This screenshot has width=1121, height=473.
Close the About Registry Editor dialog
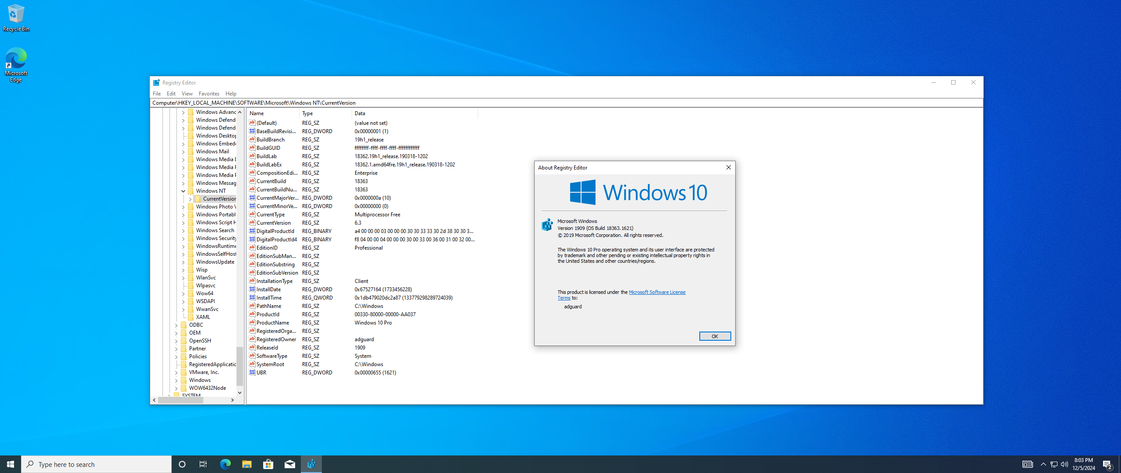point(728,168)
